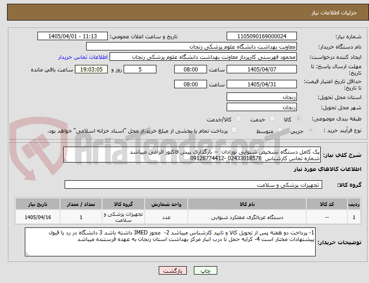The width and height of the screenshot is (369, 283).
Task: Click the نام کالا column header
Action: point(247,204)
